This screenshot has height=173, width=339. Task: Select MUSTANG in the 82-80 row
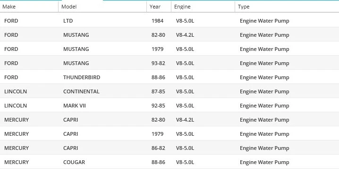coord(76,35)
